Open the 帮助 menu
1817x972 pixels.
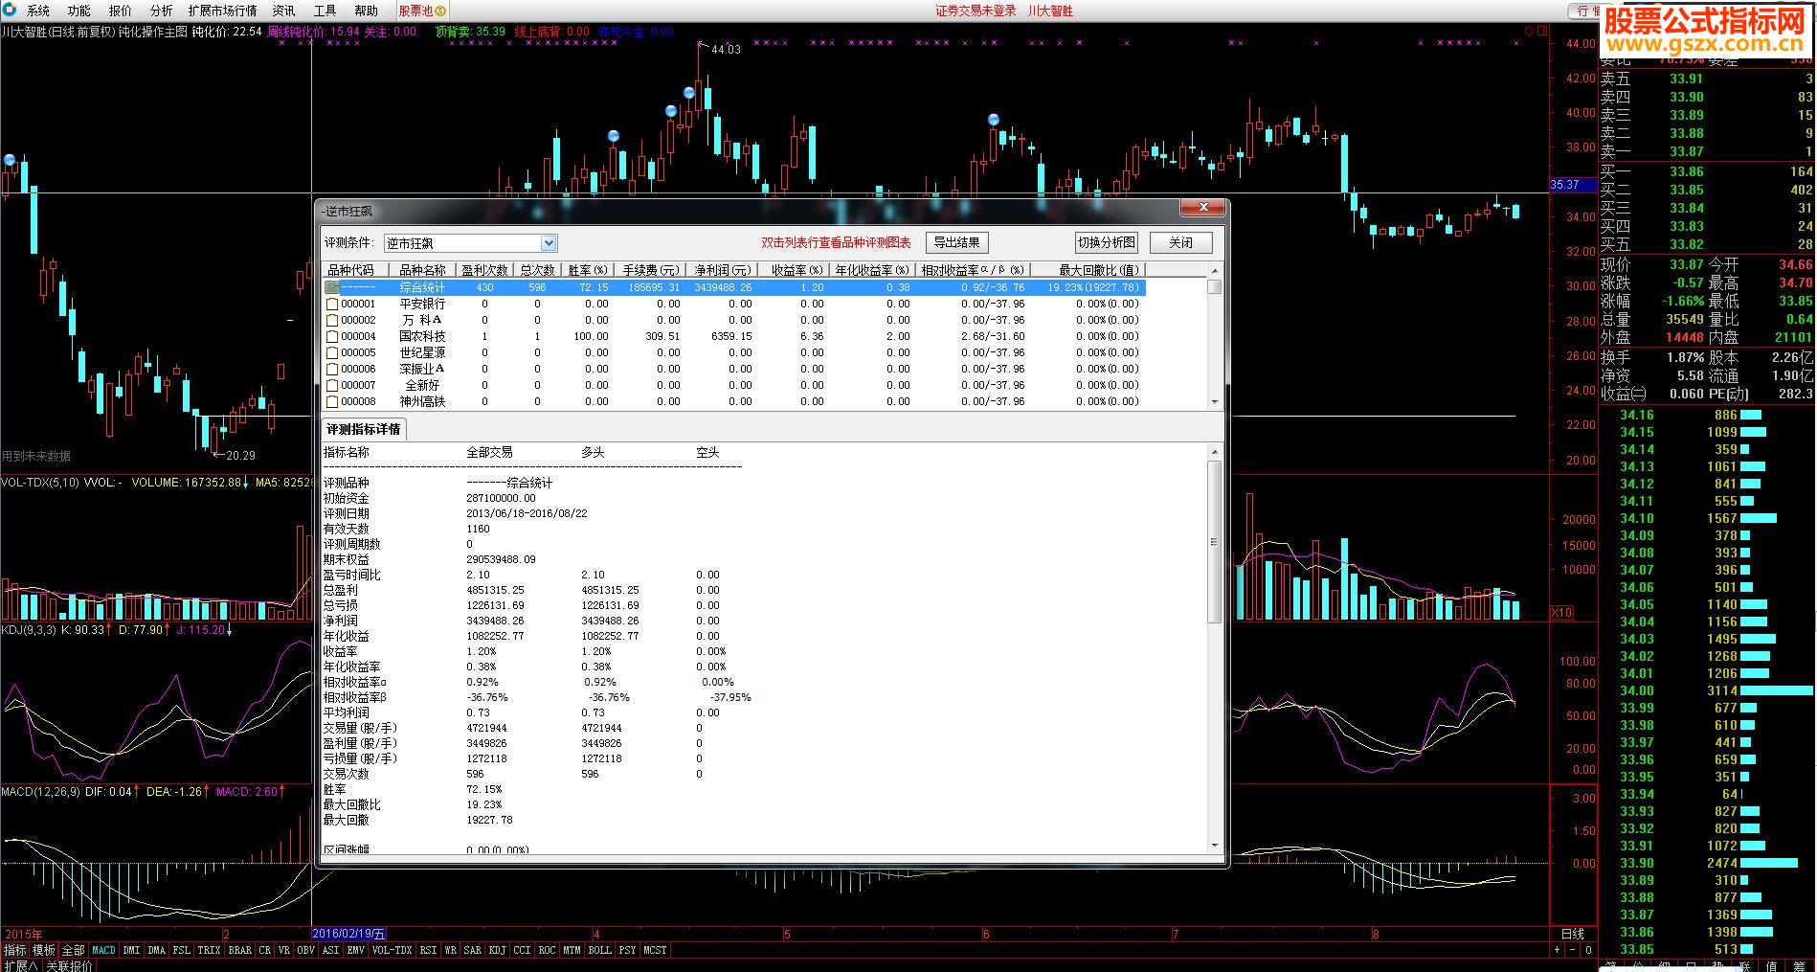click(x=366, y=11)
